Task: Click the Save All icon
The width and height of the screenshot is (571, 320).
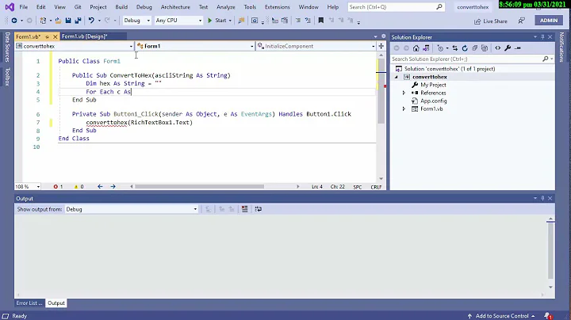Action: tap(78, 21)
